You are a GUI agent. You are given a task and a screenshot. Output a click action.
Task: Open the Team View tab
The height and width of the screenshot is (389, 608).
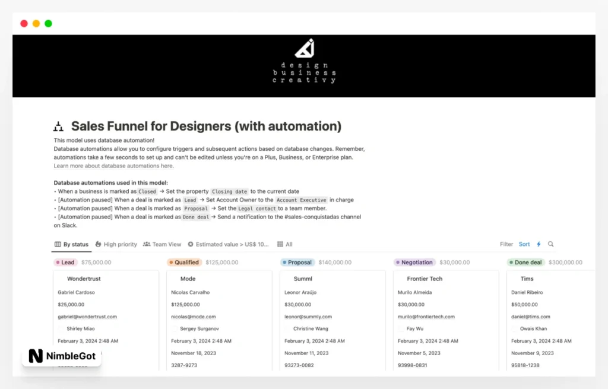point(162,244)
